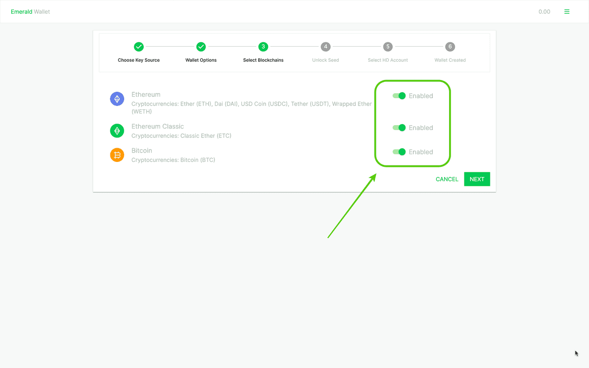Disable the Ethereum blockchain toggle
The height and width of the screenshot is (368, 589).
(399, 96)
